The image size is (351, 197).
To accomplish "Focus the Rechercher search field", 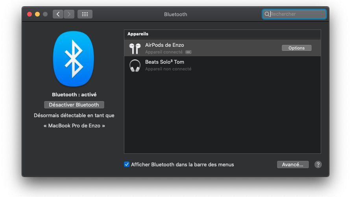I will [297, 14].
